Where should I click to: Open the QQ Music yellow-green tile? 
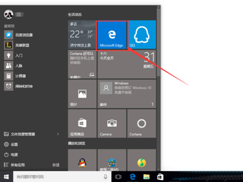(141, 160)
